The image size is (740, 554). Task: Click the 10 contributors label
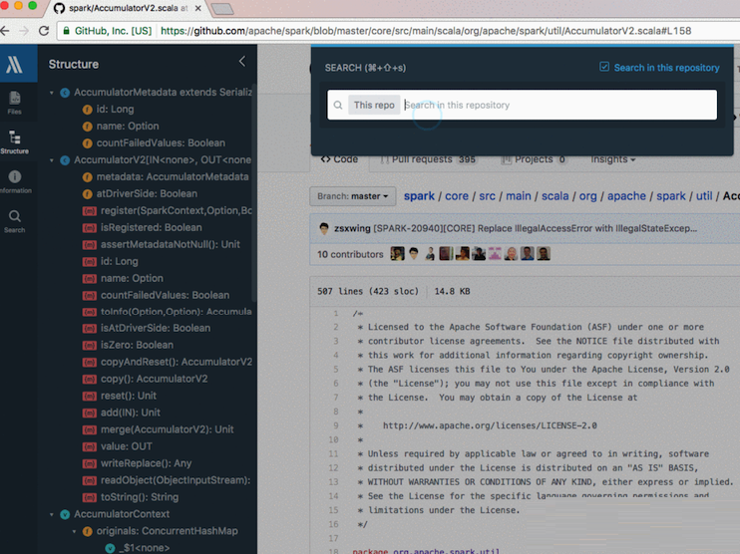point(350,254)
